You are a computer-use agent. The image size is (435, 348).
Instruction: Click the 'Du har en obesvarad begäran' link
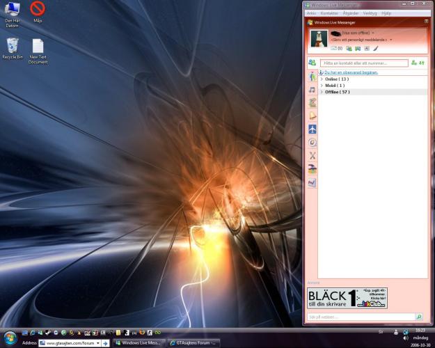(351, 72)
